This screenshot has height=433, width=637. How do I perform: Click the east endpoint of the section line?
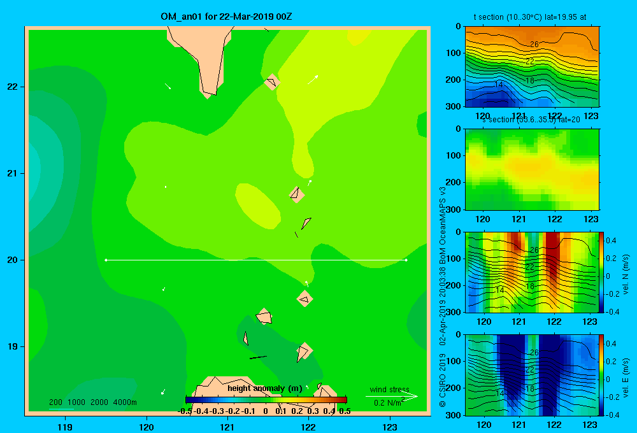click(x=406, y=260)
